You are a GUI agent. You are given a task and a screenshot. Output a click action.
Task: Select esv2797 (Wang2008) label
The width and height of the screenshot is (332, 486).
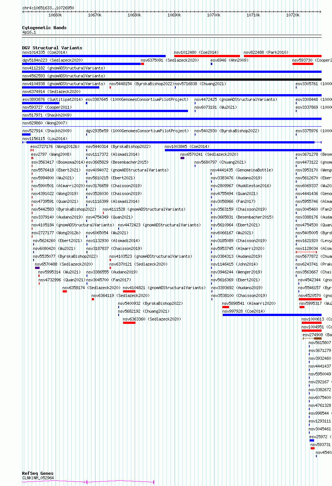[x=51, y=154]
